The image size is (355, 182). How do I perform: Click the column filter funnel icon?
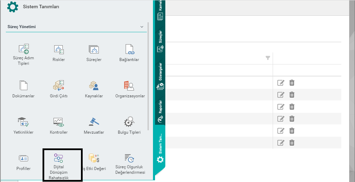(x=268, y=58)
